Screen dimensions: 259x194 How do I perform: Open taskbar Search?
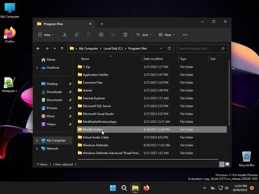(124, 188)
